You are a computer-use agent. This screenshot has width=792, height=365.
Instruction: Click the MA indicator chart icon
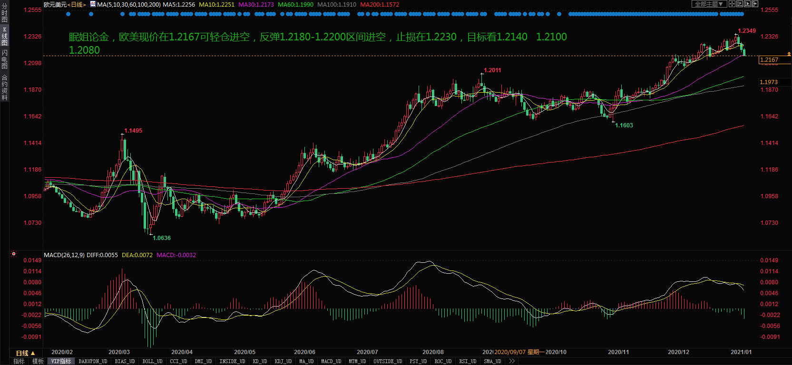93,4
